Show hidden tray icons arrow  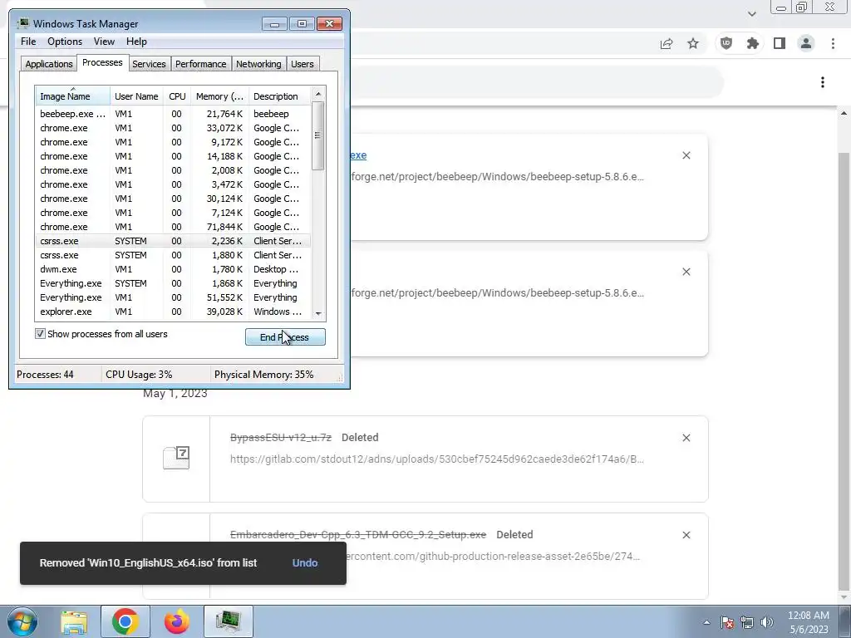706,623
